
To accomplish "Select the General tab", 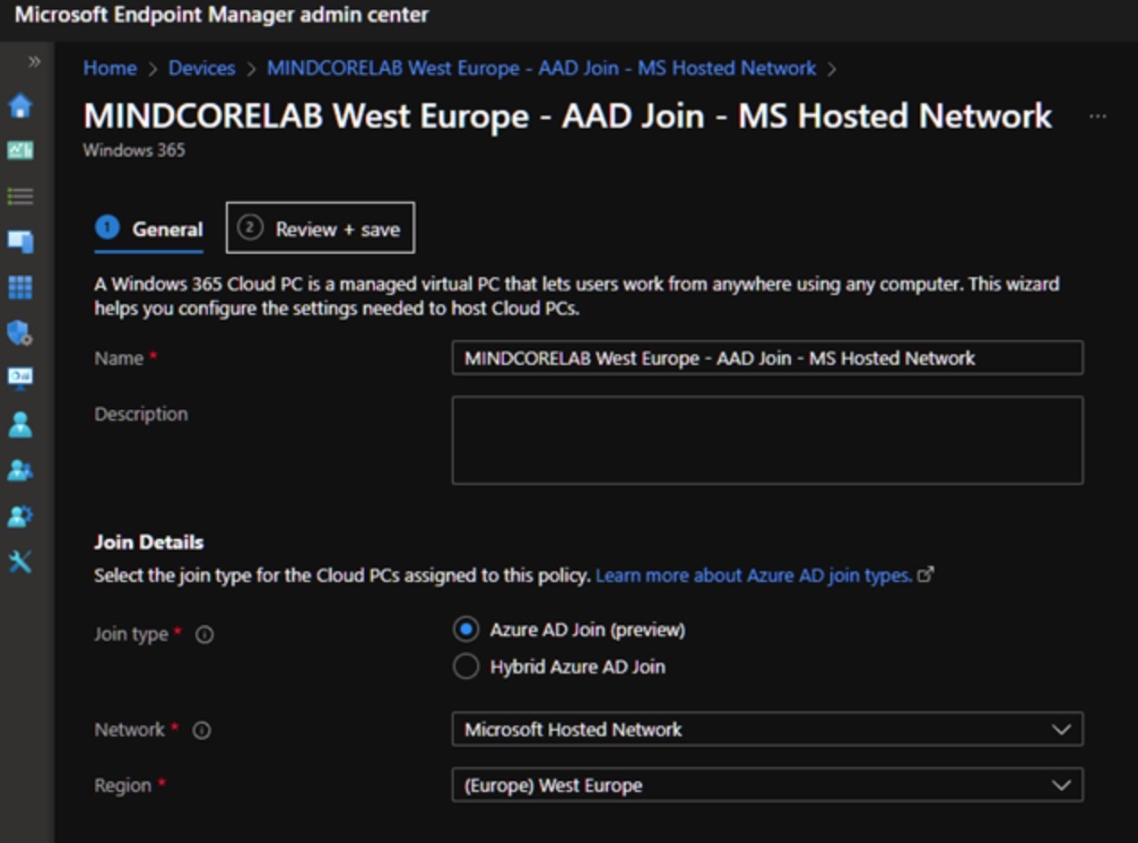I will [149, 230].
